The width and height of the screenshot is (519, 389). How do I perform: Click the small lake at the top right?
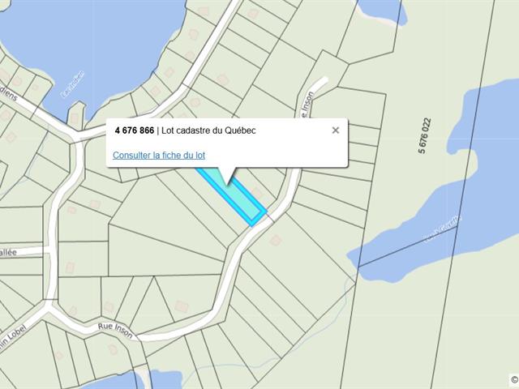pyautogui.click(x=382, y=11)
